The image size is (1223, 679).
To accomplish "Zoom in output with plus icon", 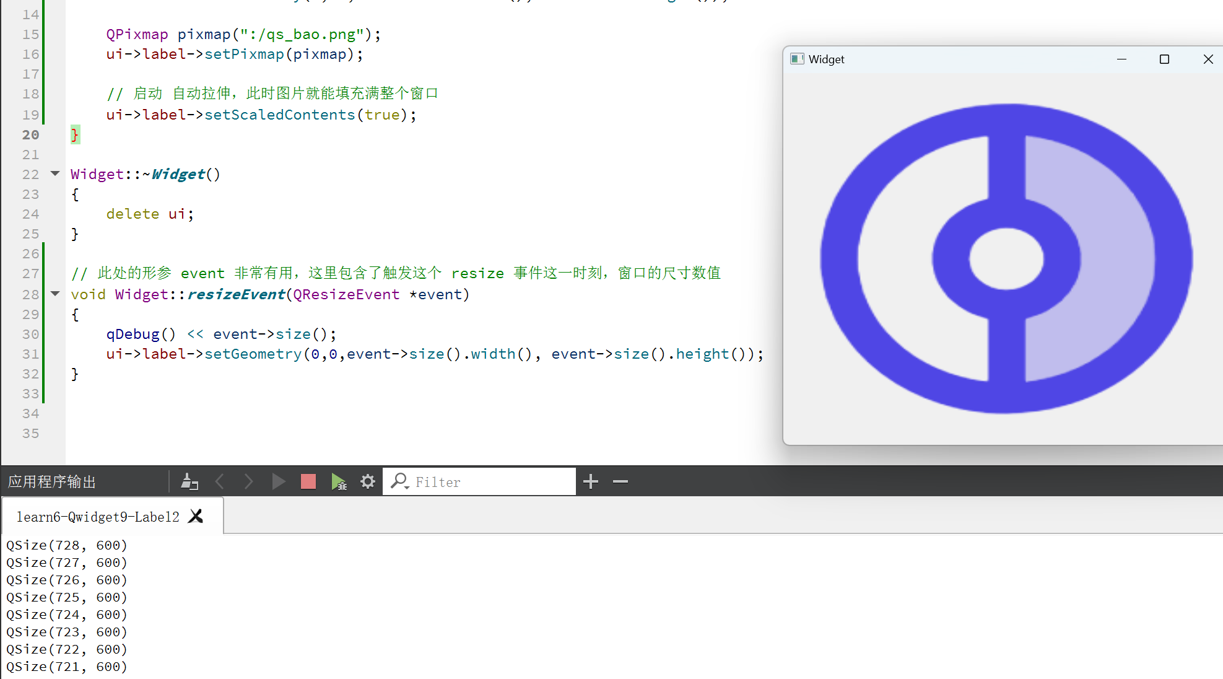I will pyautogui.click(x=591, y=481).
